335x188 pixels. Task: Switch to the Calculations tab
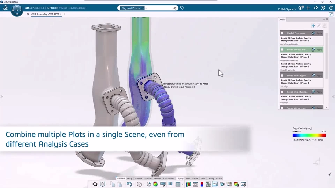pyautogui.click(x=169, y=178)
